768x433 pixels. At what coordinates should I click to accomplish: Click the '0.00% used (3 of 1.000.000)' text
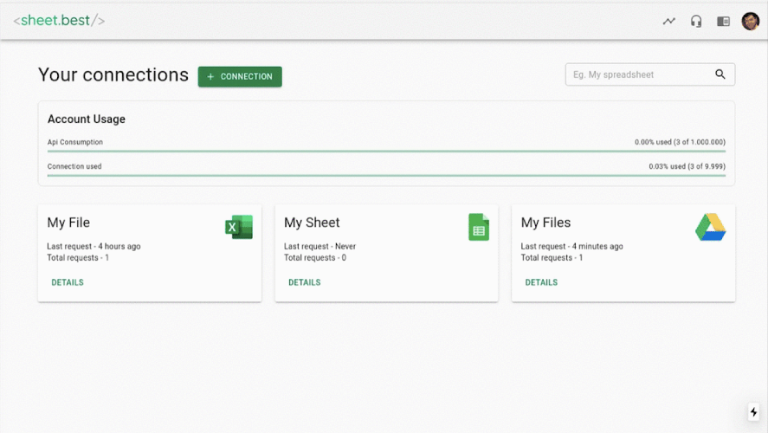680,142
